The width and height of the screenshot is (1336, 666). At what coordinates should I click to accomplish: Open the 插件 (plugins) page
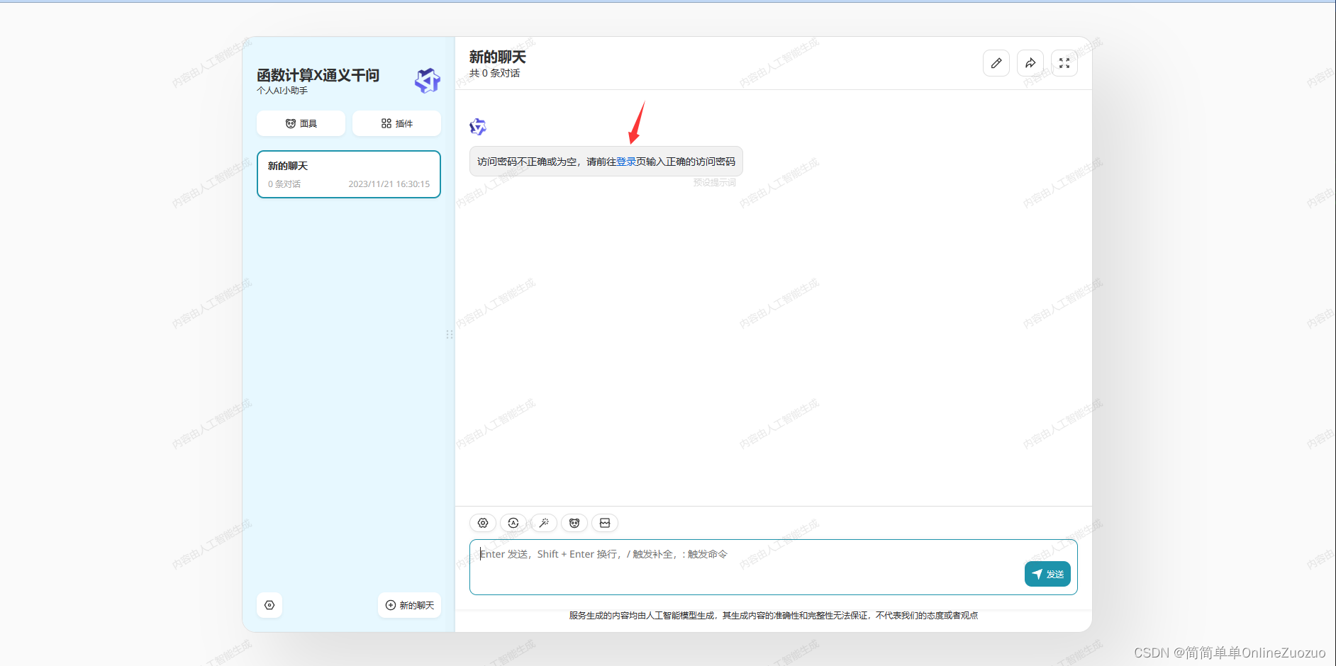coord(396,123)
